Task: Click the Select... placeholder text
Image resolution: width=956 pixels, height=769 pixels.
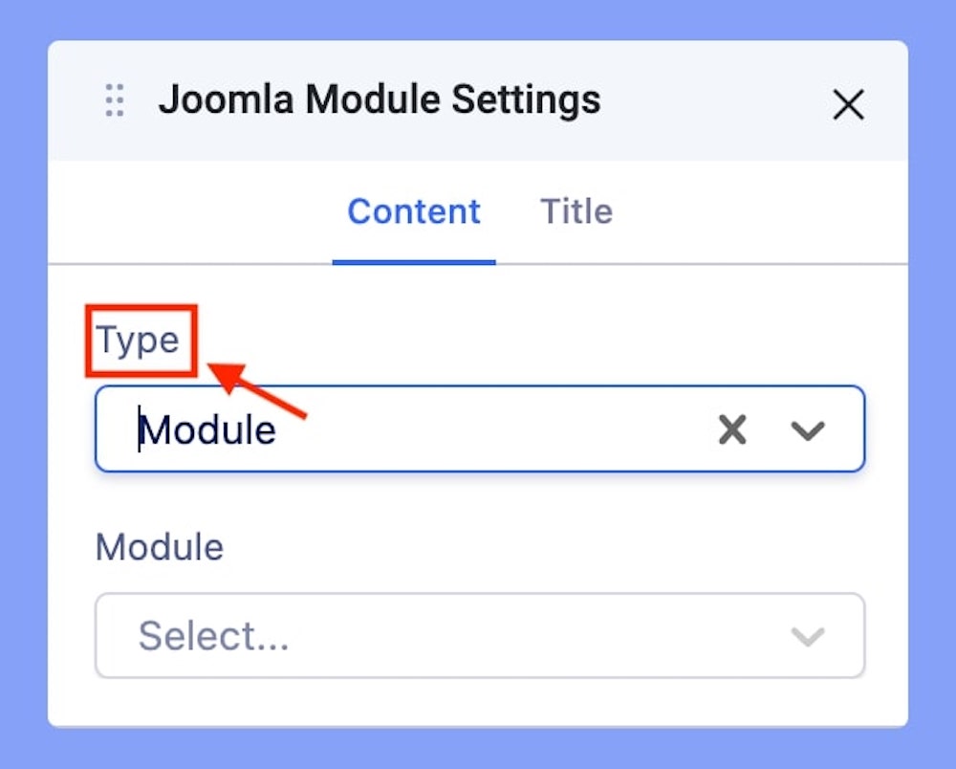Action: (214, 636)
